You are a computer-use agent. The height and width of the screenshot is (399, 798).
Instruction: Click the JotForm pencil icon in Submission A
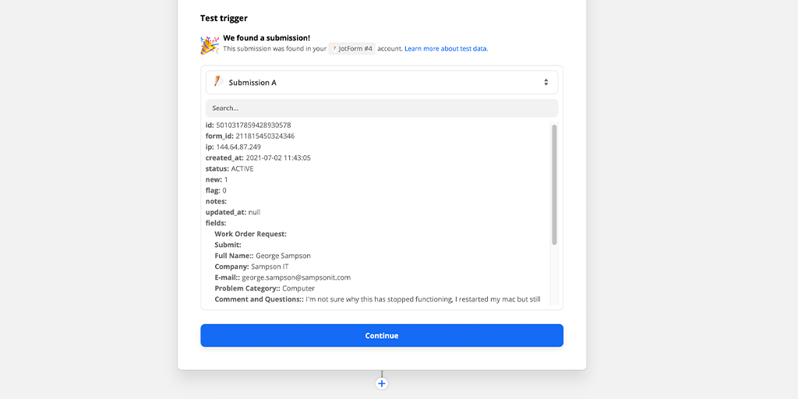point(218,82)
